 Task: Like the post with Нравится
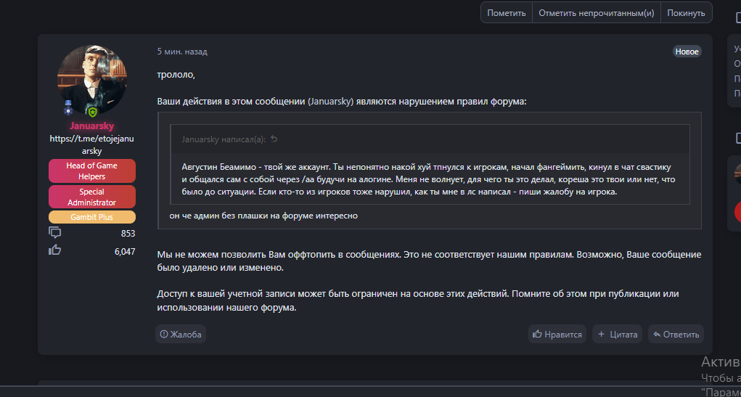557,334
